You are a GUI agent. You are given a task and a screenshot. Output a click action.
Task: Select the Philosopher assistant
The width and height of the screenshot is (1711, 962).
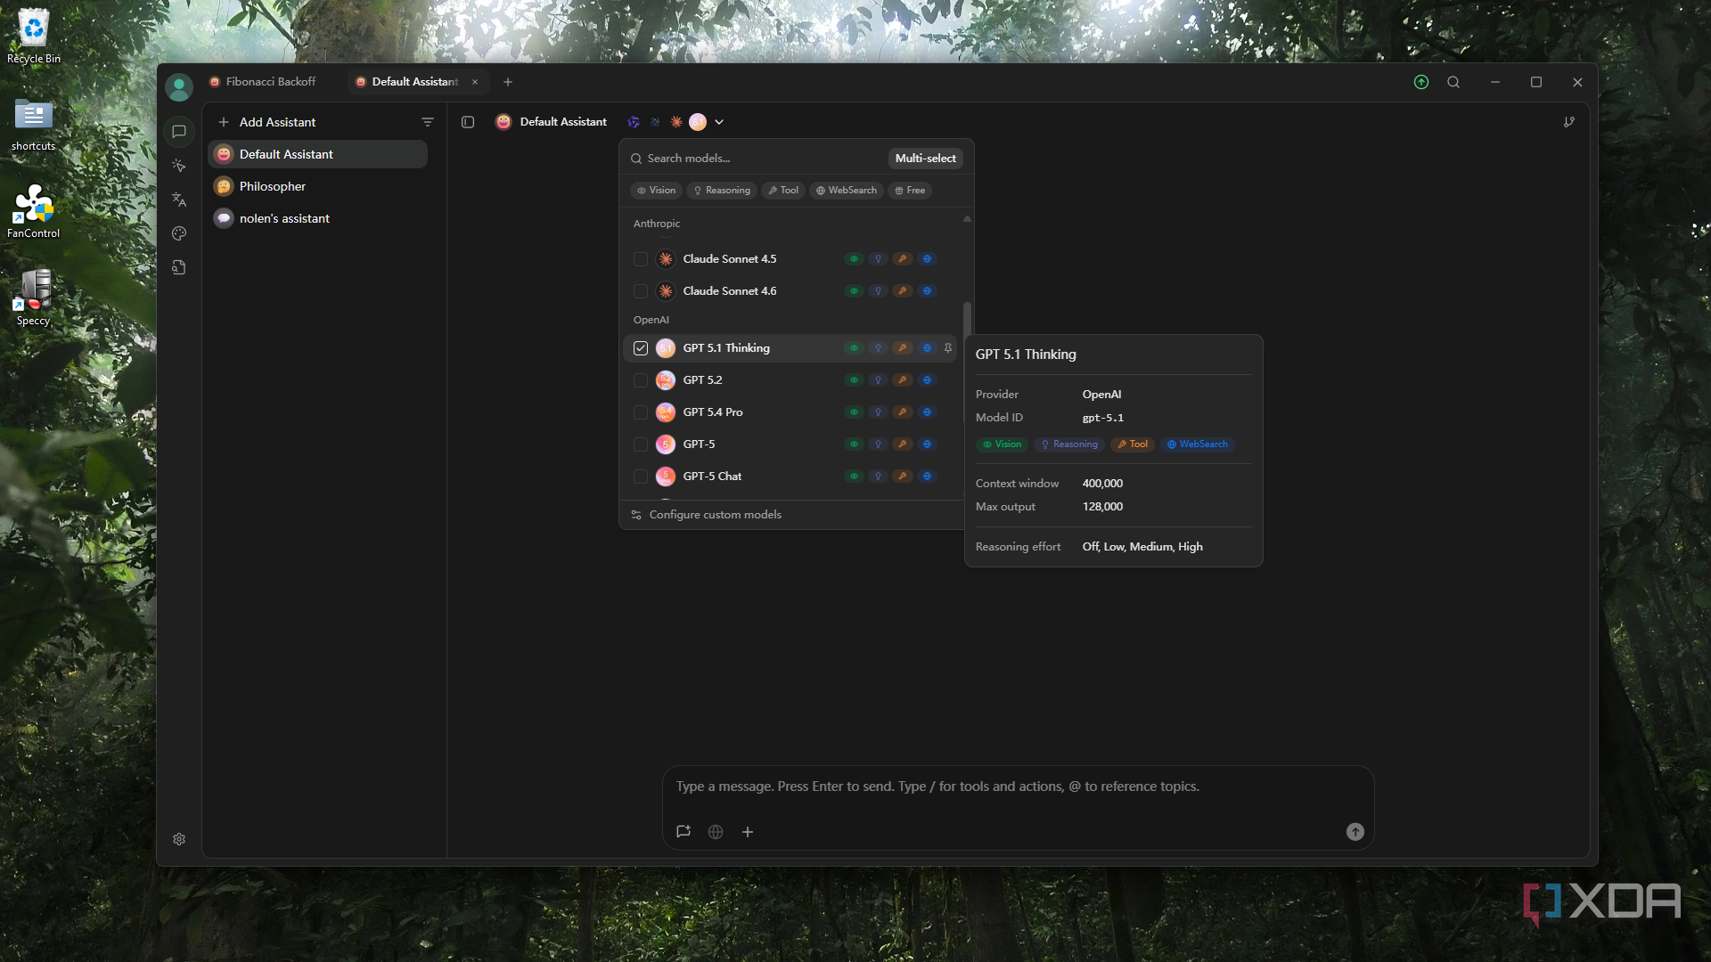point(318,186)
